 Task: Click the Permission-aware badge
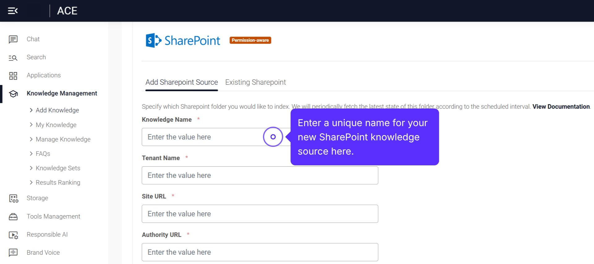pos(250,40)
